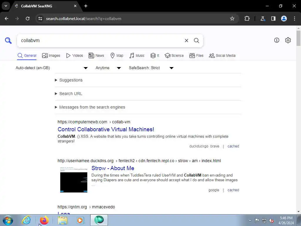Open the Chrome profile avatar
The width and height of the screenshot is (301, 226).
click(x=284, y=19)
